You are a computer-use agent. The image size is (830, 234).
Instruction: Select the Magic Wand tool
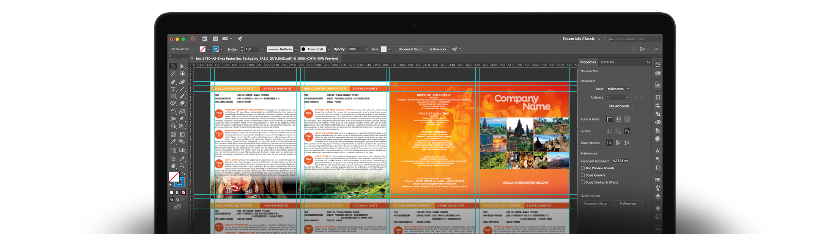point(173,74)
